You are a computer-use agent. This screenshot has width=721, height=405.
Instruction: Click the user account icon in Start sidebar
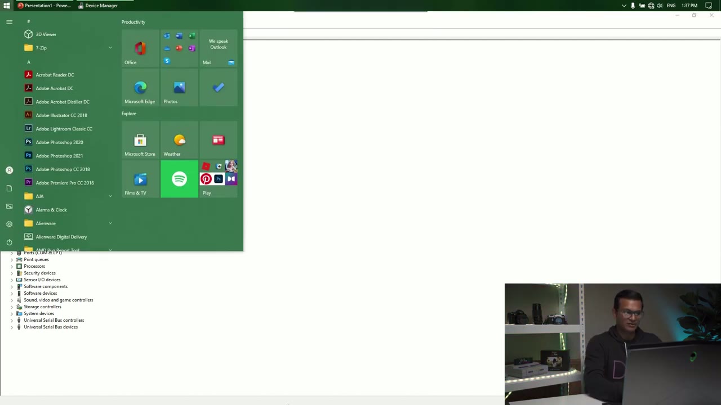(9, 170)
